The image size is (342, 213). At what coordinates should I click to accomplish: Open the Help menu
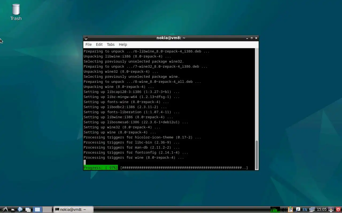123,44
